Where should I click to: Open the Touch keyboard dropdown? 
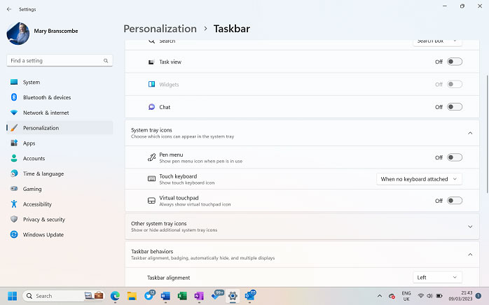(x=419, y=179)
